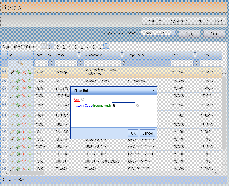Go to next page using pager arrow
The image size is (230, 186).
tap(106, 46)
